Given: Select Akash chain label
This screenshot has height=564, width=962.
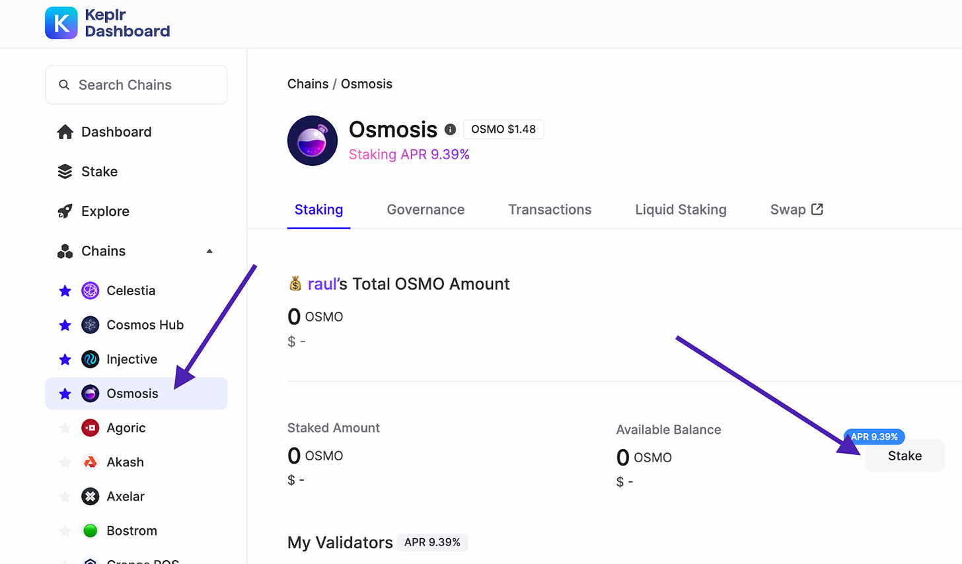Looking at the screenshot, I should (125, 462).
